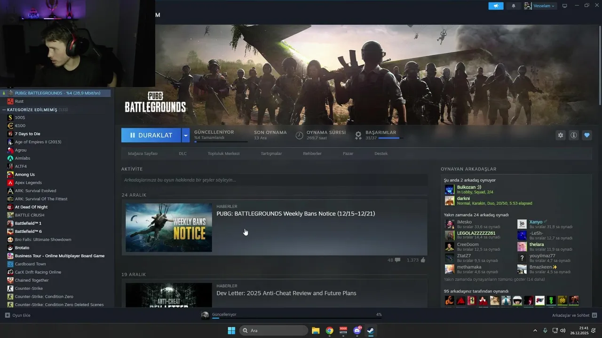Click the Oynama Süresi clock icon
Image resolution: width=602 pixels, height=338 pixels.
(300, 135)
